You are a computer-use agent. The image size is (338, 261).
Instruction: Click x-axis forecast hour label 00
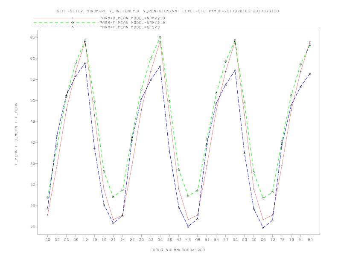point(48,240)
